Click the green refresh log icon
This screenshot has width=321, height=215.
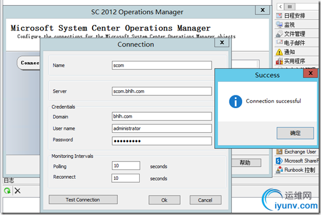[x=7, y=191]
